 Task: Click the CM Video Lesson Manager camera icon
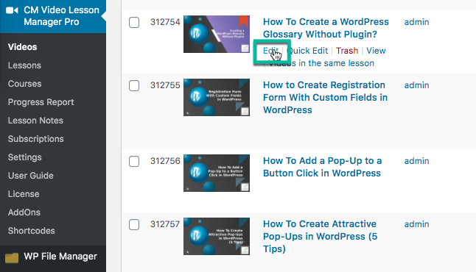[x=12, y=10]
